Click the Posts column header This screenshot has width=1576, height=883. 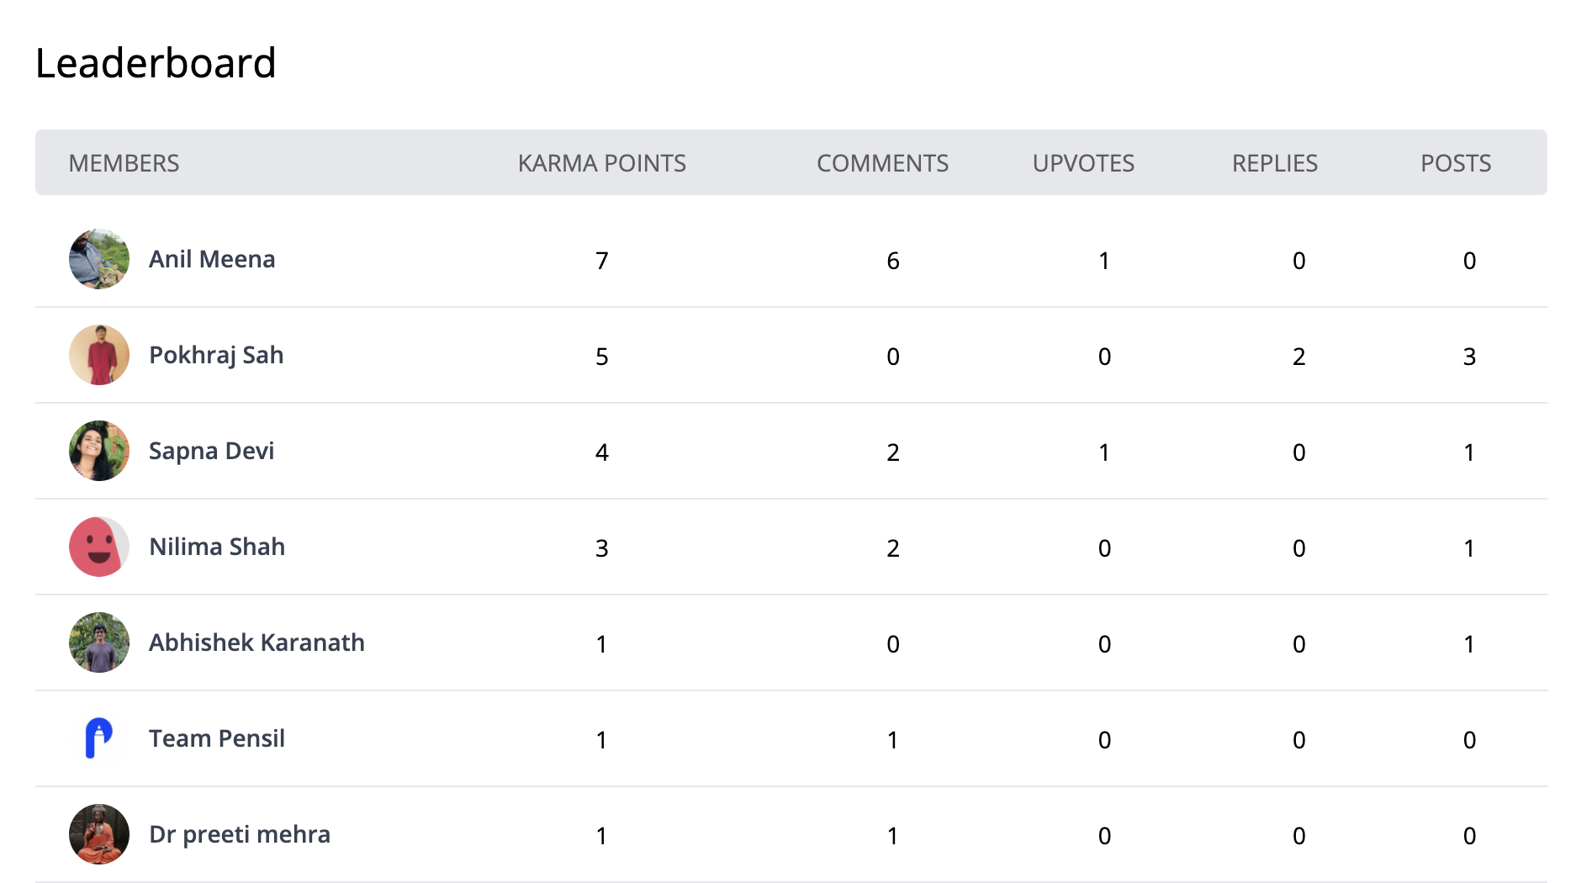[x=1455, y=163]
